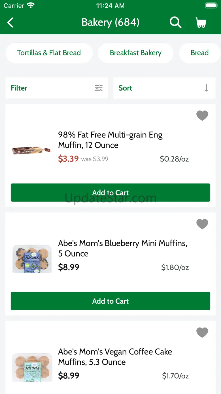The width and height of the screenshot is (221, 394).
Task: Open the shopping cart
Action: pos(201,22)
